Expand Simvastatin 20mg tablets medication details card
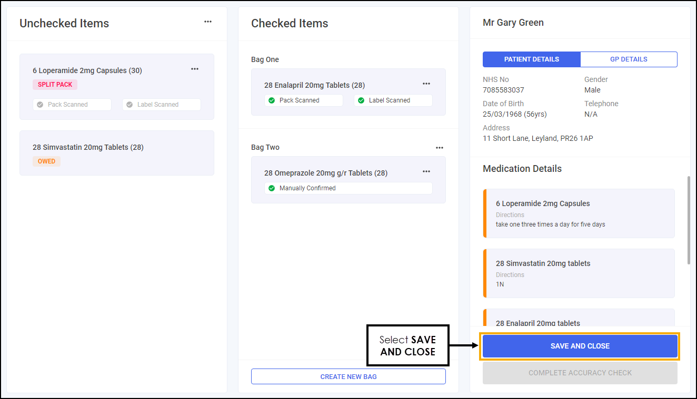This screenshot has height=399, width=697. (579, 273)
